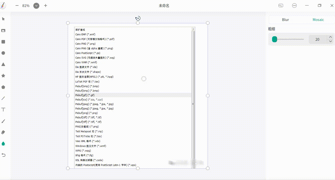Select the triangle shape tool

click(x=4, y=64)
